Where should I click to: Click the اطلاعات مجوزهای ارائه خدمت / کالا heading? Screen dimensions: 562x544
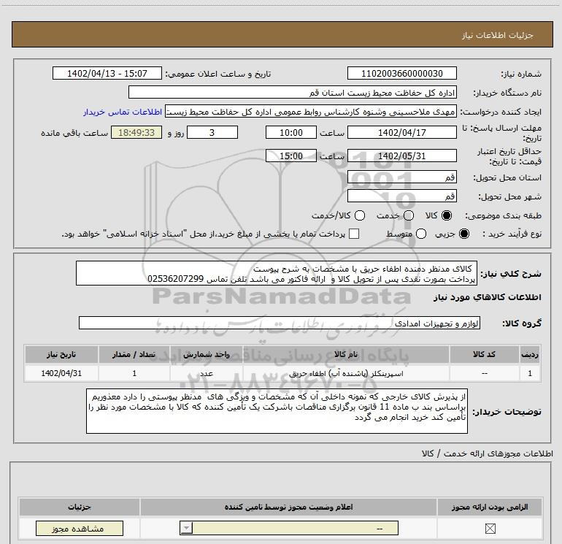487,453
